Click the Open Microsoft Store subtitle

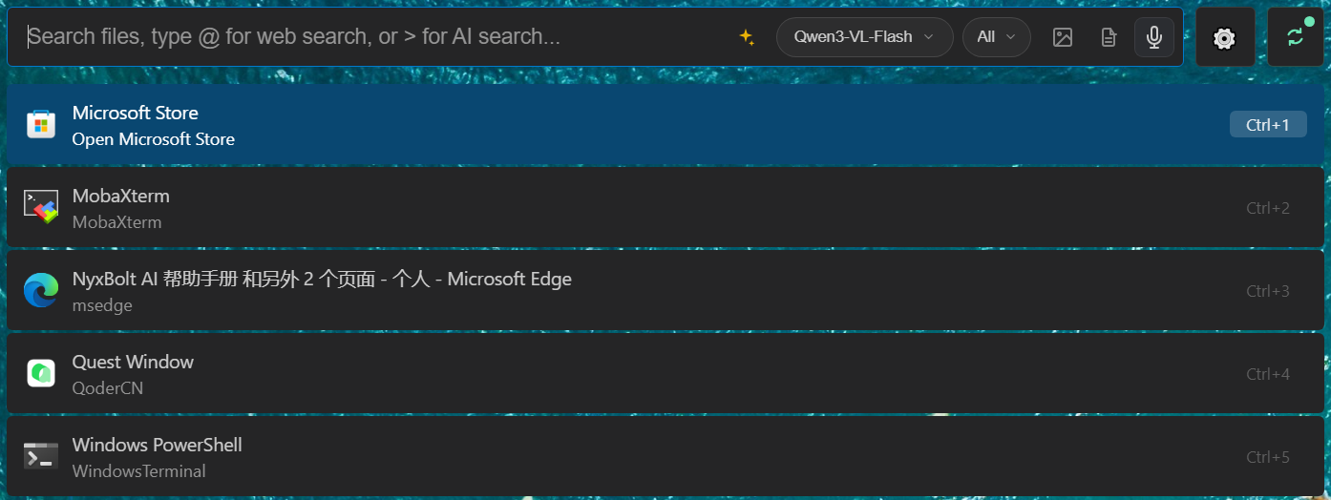coord(154,139)
